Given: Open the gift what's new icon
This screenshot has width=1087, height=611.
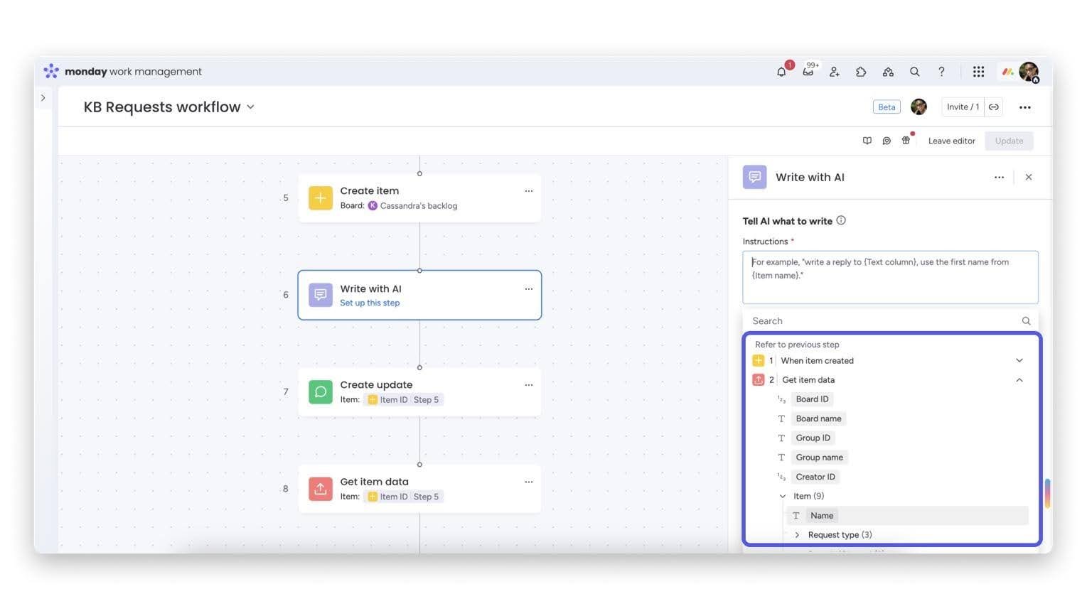Looking at the screenshot, I should coord(906,141).
